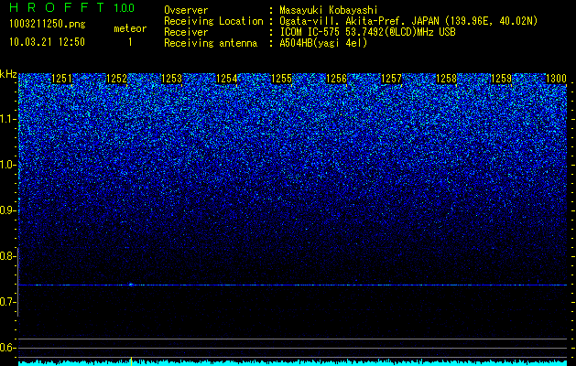Click the bright meteor echo on carrier line
Image resolution: width=576 pixels, height=366 pixels.
(x=131, y=285)
